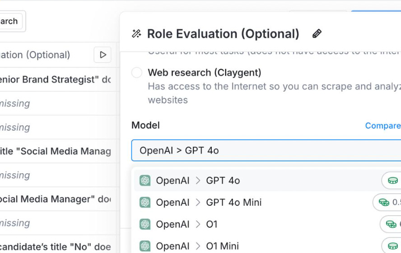Screen dimensions: 401x253
Task: Choose OpenAI O1 model option
Action: [x=267, y=225]
